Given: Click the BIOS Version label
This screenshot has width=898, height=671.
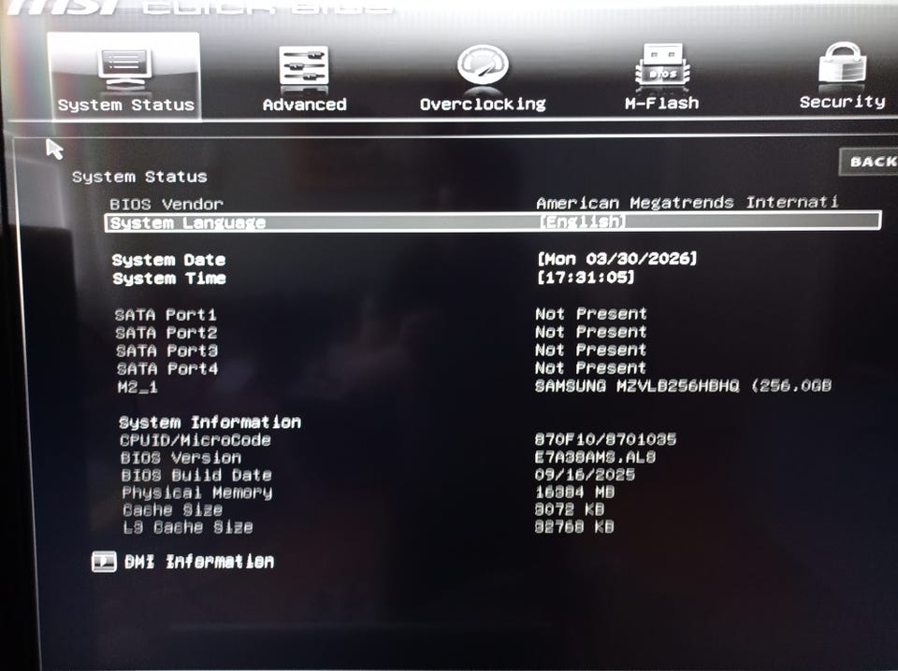Looking at the screenshot, I should click(x=181, y=458).
